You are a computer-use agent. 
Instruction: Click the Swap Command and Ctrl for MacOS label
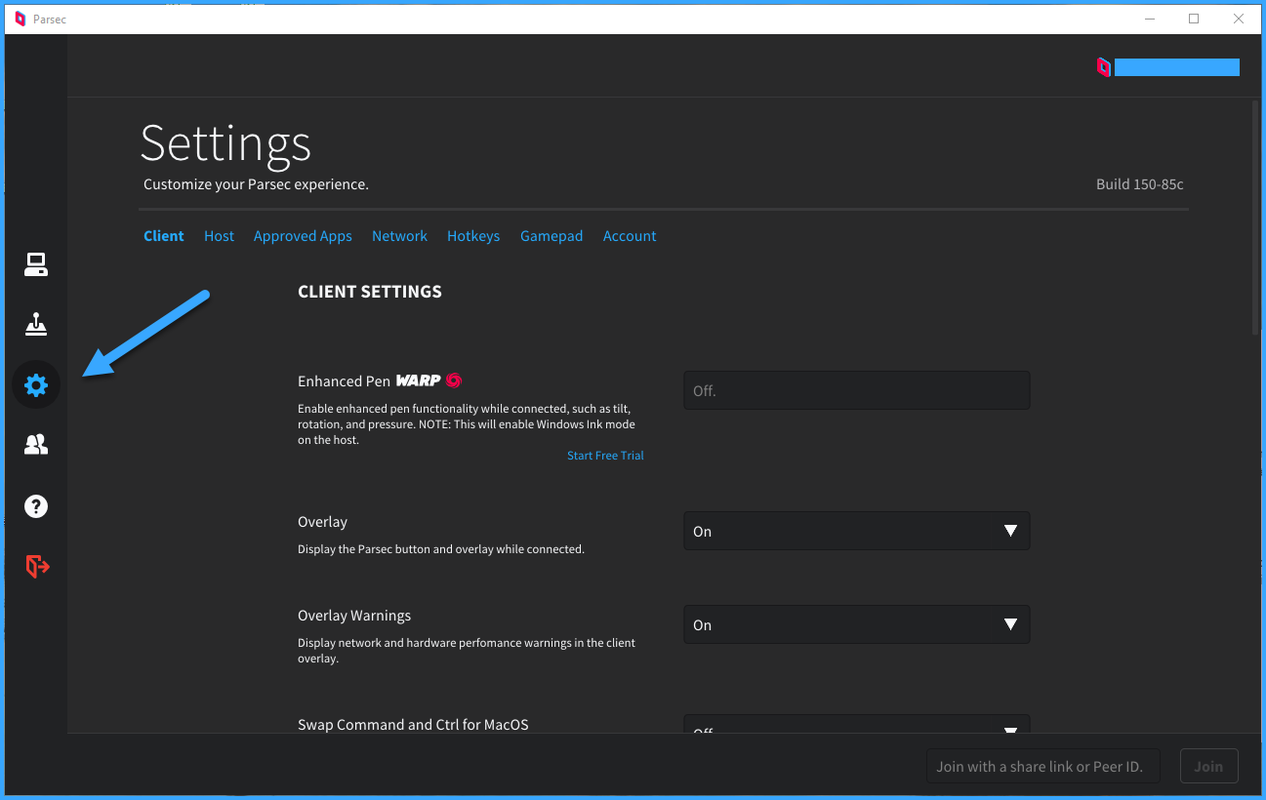413,725
